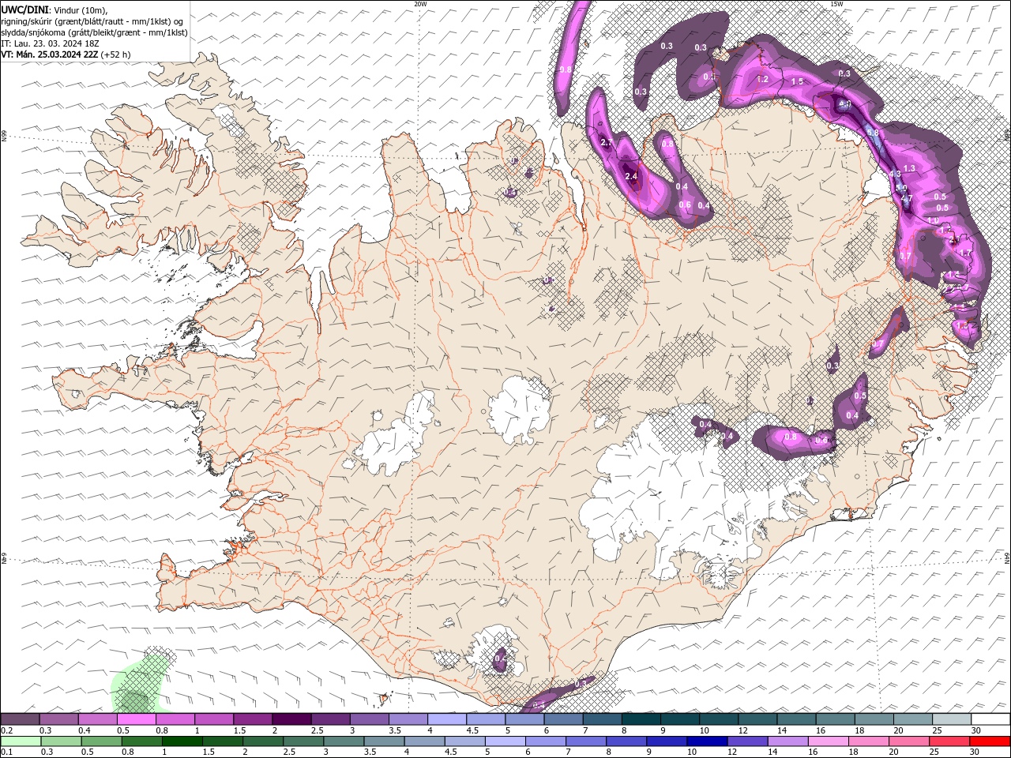
Task: Click the 1.5 snowfall value on the map
Action: [x=797, y=81]
